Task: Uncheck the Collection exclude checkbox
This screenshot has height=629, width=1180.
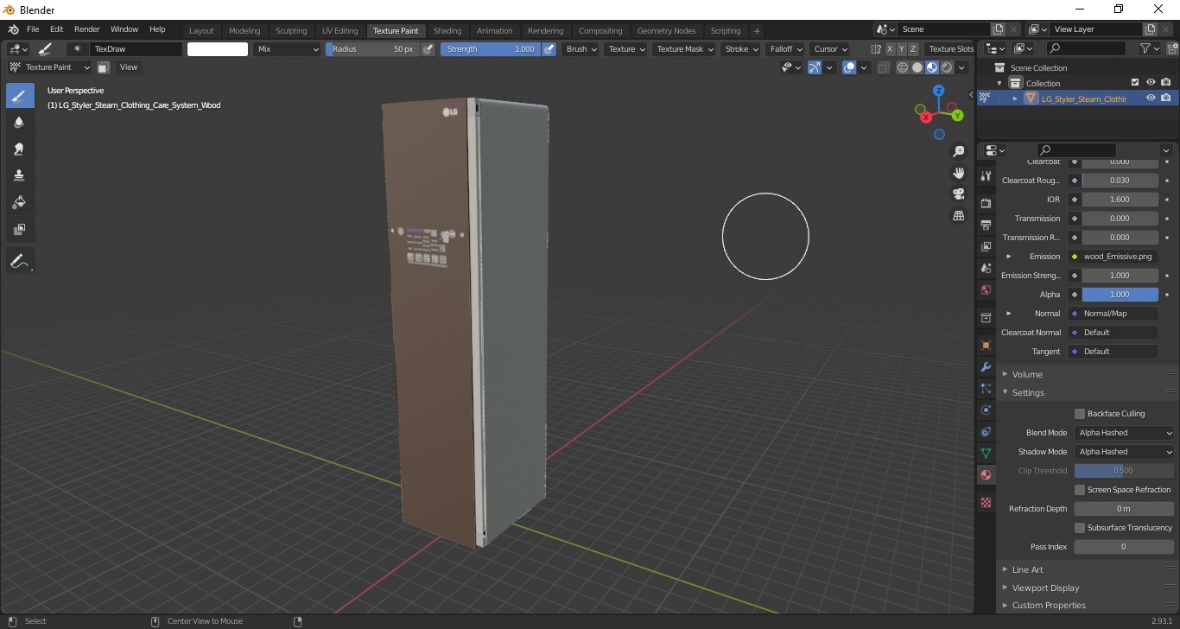Action: [x=1135, y=83]
